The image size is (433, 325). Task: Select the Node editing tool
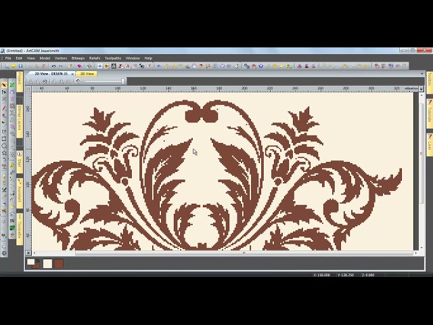pyautogui.click(x=4, y=92)
